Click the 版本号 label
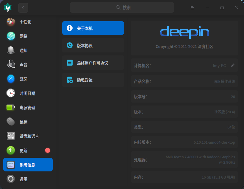The width and height of the screenshot is (244, 189). [x=140, y=97]
